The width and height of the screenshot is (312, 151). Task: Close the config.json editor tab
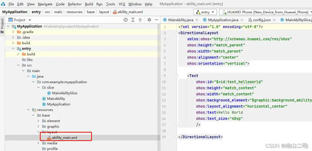[274, 20]
